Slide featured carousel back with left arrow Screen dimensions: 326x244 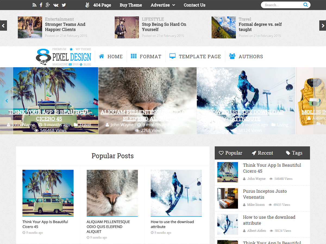pyautogui.click(x=7, y=101)
